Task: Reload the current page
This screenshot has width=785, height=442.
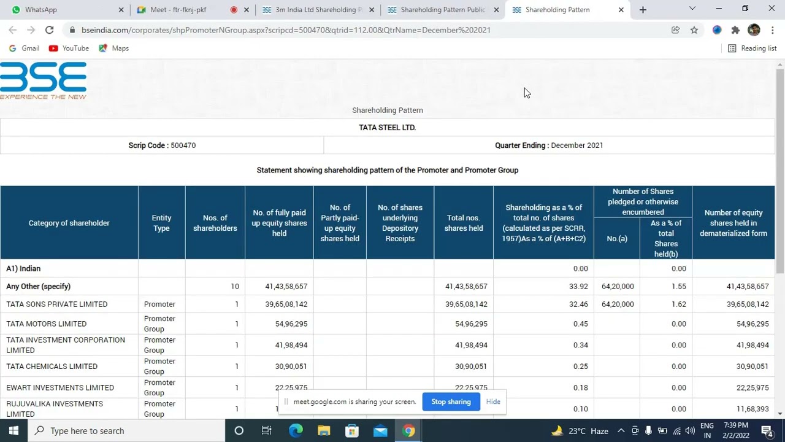Action: point(49,30)
